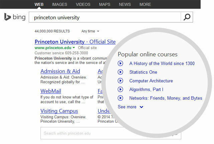Click play icon beside Algorithms, Part I

point(120,89)
